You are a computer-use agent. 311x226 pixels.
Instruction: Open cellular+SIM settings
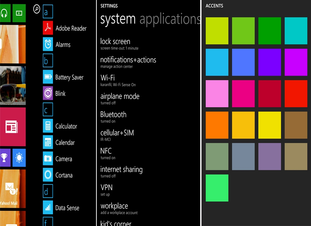tap(117, 135)
